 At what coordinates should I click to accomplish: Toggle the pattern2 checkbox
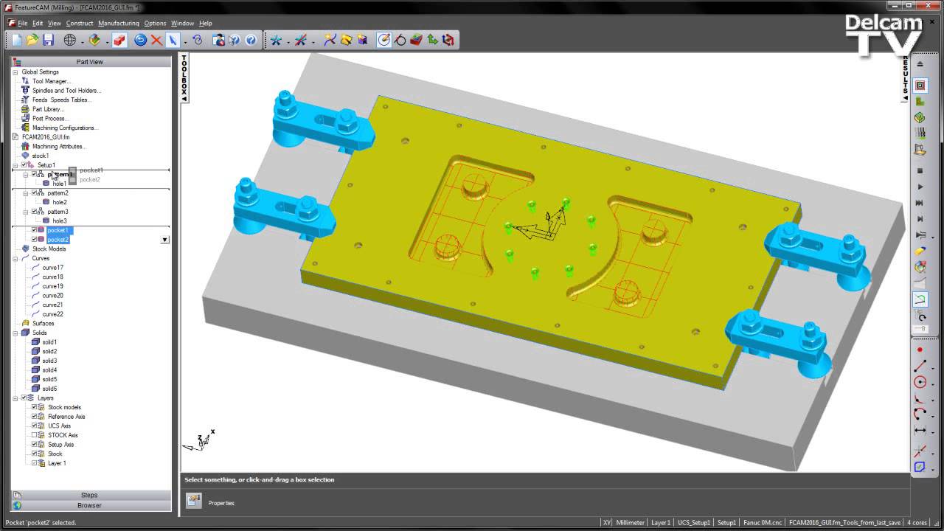(34, 193)
